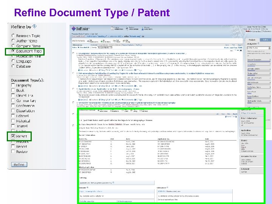Tick the Historical checkbox
272x204 pixels.
click(13, 121)
